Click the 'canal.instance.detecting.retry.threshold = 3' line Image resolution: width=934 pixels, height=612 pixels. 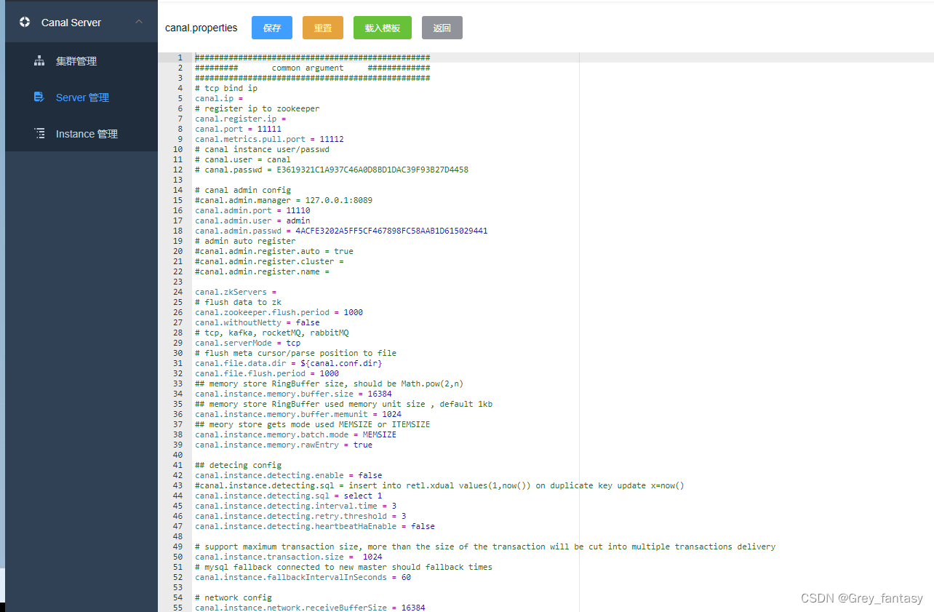[300, 516]
